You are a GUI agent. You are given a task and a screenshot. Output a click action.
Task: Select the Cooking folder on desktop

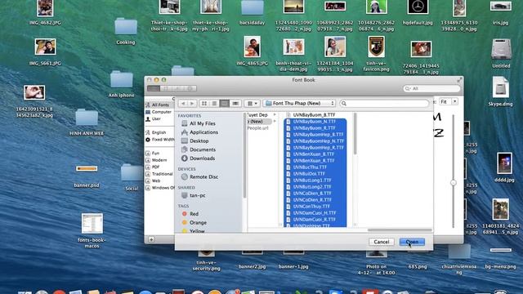point(126,31)
